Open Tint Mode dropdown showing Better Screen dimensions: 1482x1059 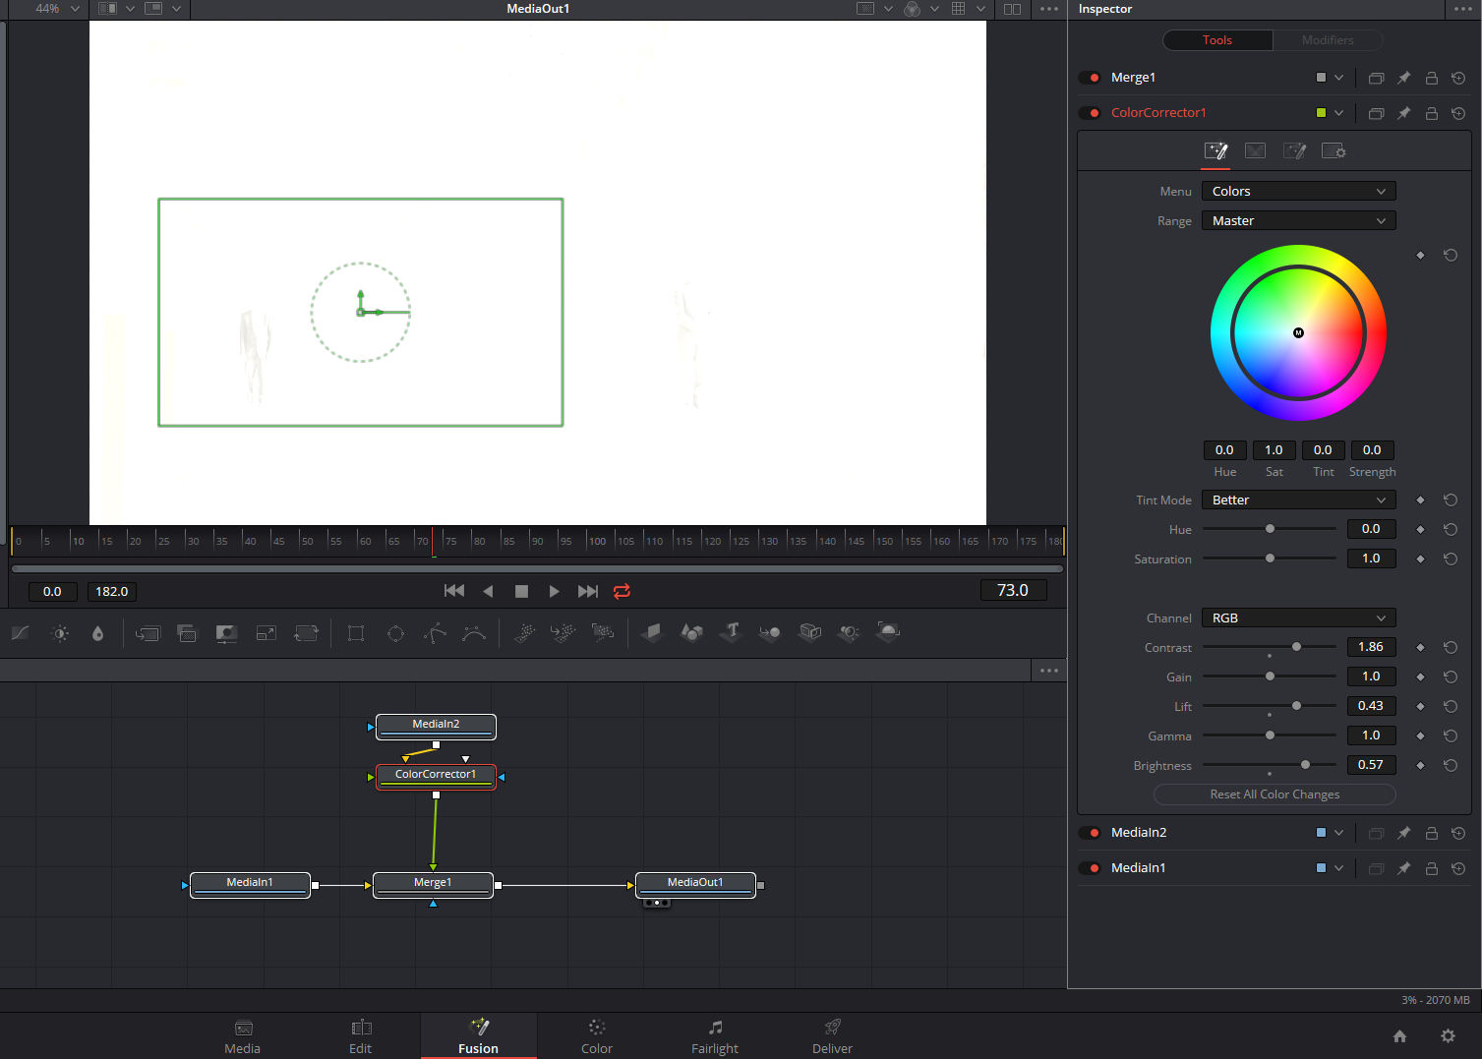[1298, 500]
